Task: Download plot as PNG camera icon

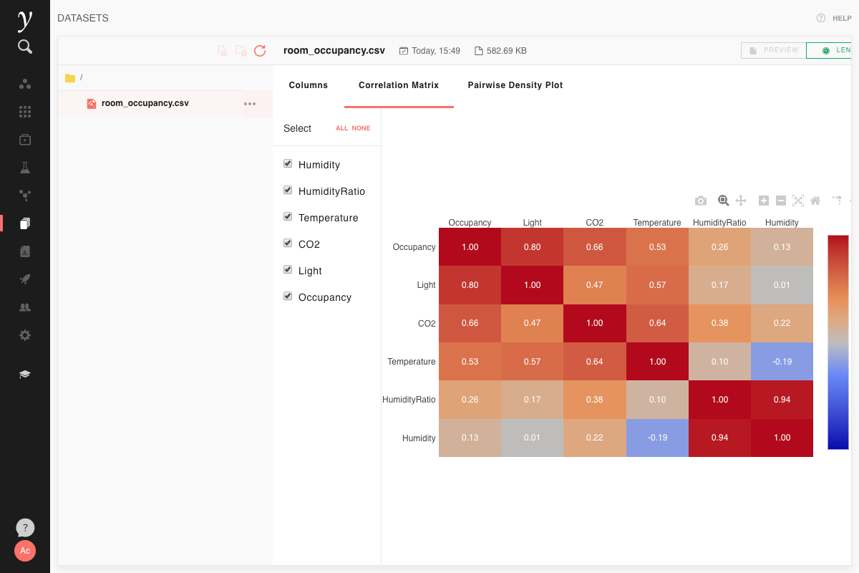Action: (701, 201)
